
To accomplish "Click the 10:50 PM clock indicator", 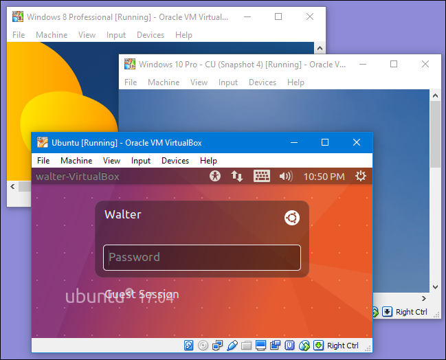I will [324, 177].
